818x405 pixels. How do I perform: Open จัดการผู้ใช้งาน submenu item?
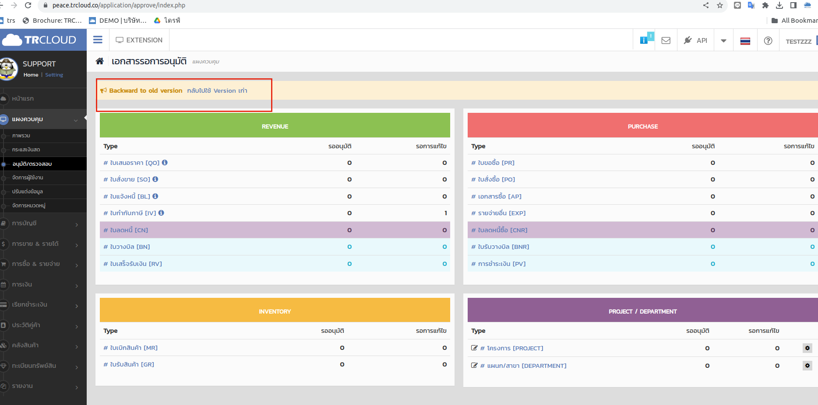coord(28,178)
